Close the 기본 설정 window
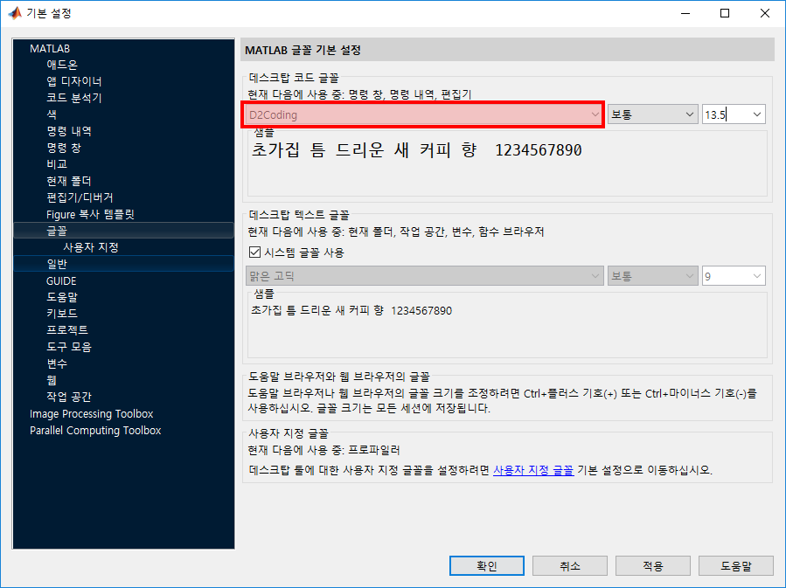This screenshot has height=588, width=786. coord(765,13)
